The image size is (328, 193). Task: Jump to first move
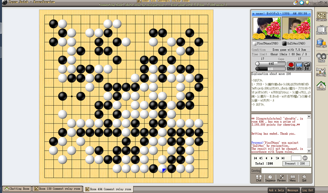pyautogui.click(x=255, y=158)
